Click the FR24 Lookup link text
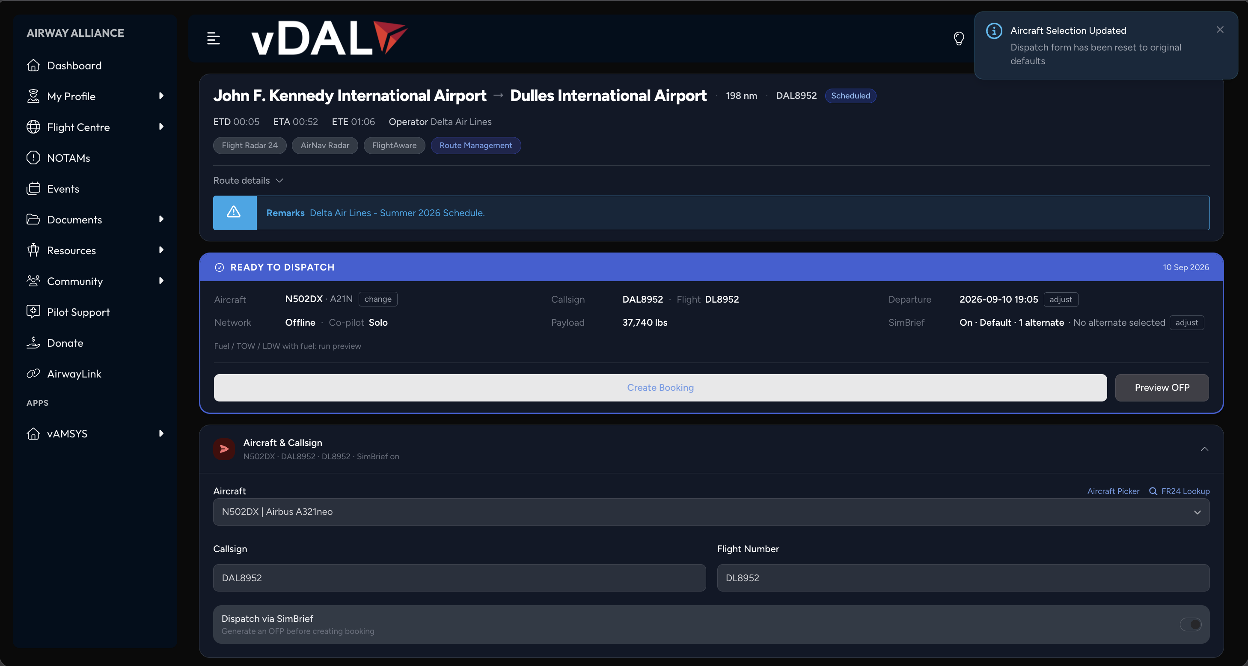Viewport: 1248px width, 666px height. (1185, 491)
